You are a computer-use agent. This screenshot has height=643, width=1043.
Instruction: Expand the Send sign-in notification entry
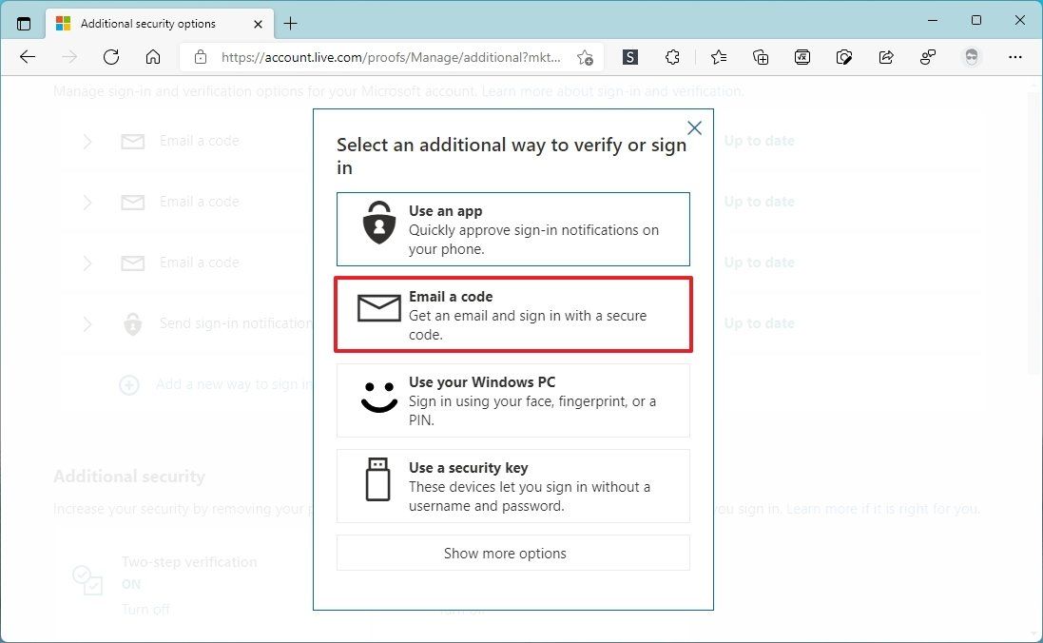click(87, 323)
